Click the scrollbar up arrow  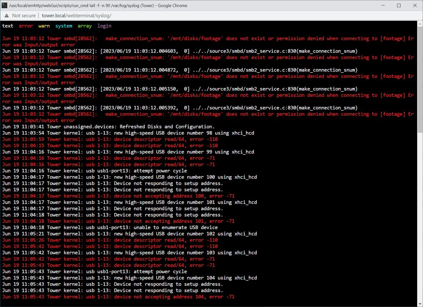pyautogui.click(x=420, y=24)
